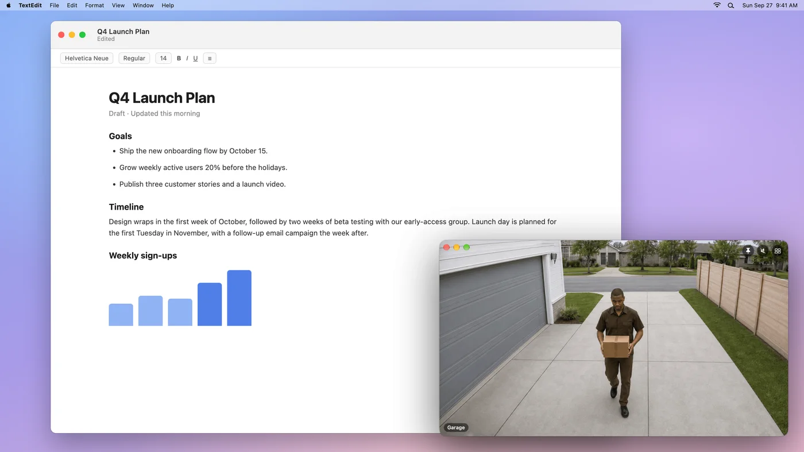Zoom the Q4 Launch Plan window
Screen dimensions: 804x452
click(x=82, y=35)
